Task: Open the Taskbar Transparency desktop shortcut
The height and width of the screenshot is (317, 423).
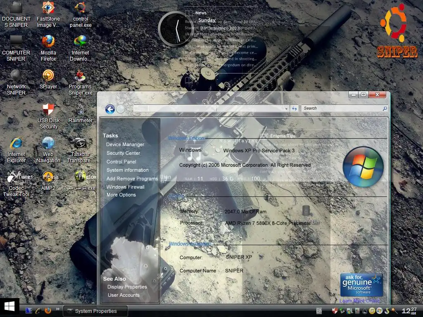Action: tap(81, 150)
